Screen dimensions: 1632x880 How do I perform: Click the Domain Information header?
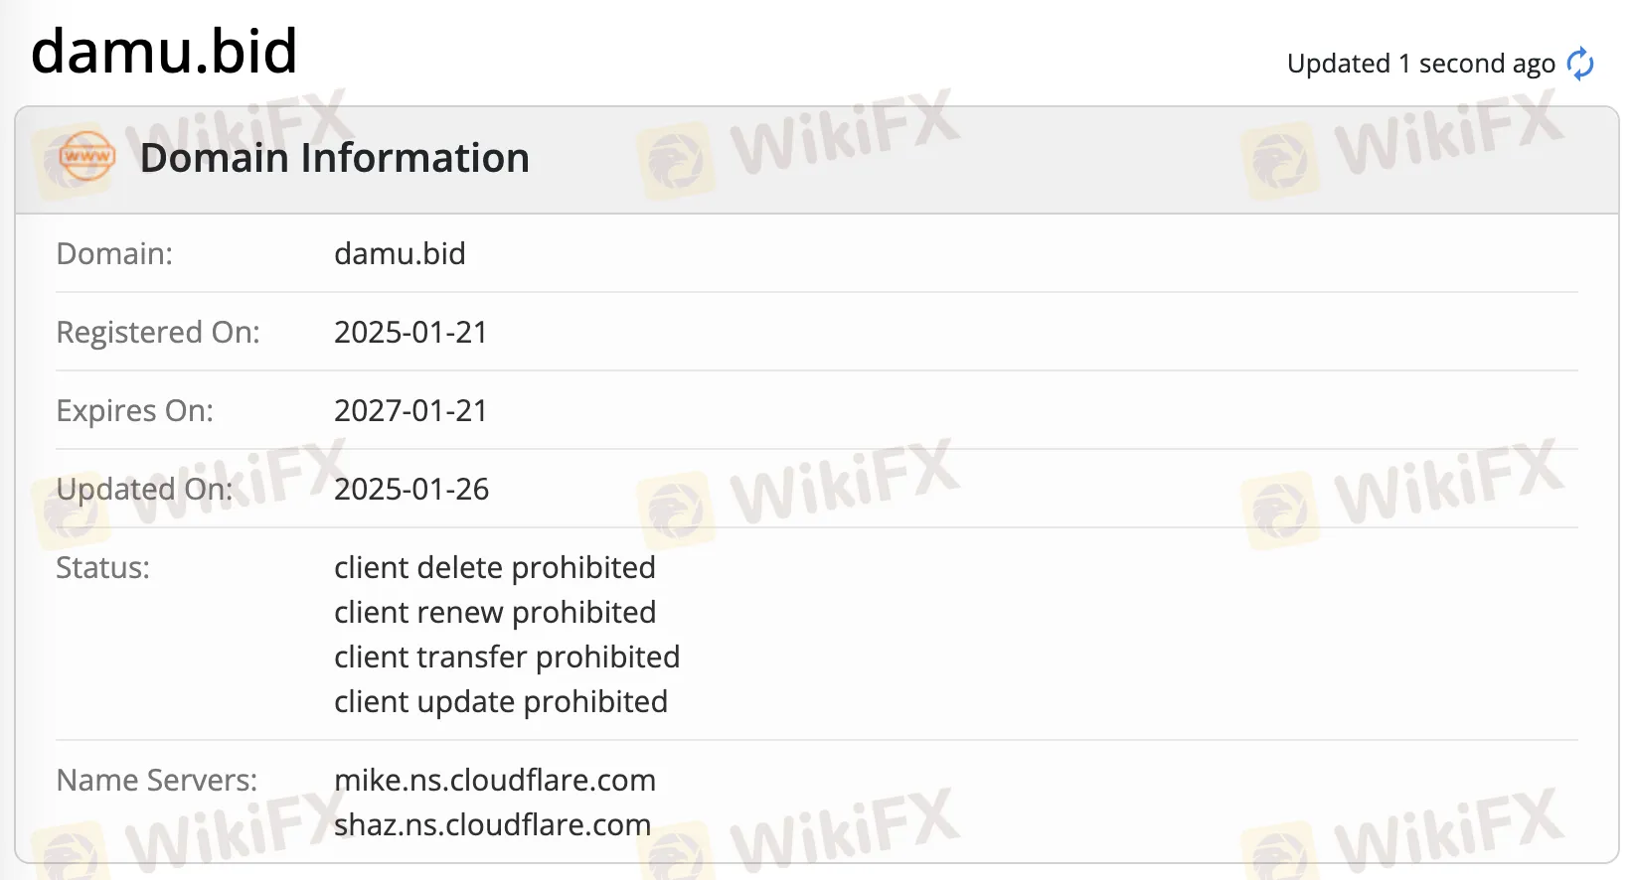tap(334, 158)
